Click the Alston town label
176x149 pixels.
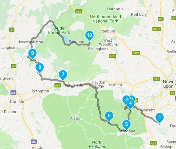click(x=76, y=118)
